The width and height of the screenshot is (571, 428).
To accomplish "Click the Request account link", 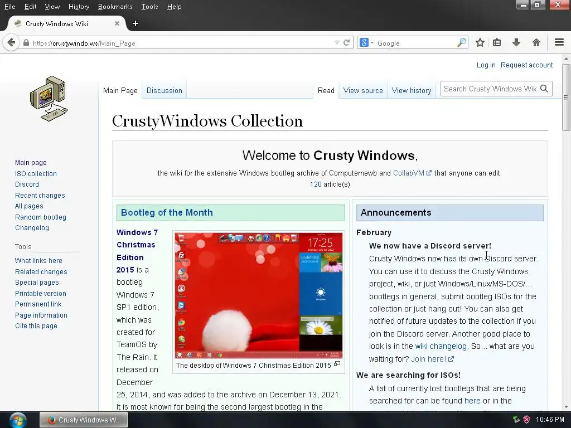I will [x=526, y=65].
